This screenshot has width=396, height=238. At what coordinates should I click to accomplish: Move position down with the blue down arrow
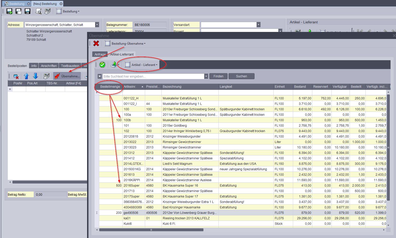36,76
